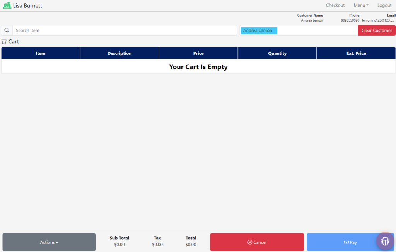Open the Menu dropdown
Screen dimensions: 396x252
(360, 5)
